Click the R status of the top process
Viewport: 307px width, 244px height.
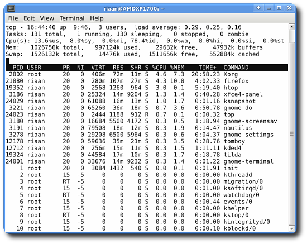(147, 114)
